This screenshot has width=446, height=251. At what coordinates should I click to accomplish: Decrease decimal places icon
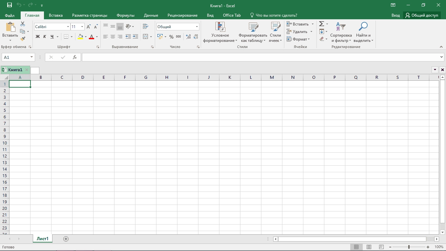tap(196, 37)
